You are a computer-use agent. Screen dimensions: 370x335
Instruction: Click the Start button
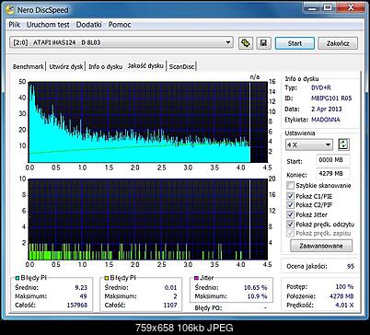[295, 43]
